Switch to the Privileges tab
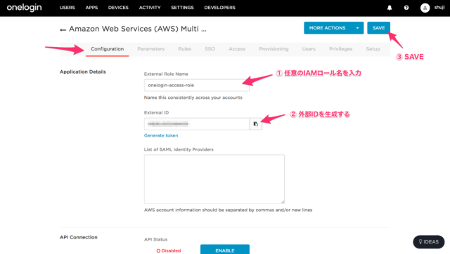Image resolution: width=450 pixels, height=254 pixels. [x=340, y=49]
